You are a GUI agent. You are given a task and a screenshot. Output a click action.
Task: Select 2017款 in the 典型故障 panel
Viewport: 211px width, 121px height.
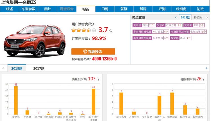[198, 17]
